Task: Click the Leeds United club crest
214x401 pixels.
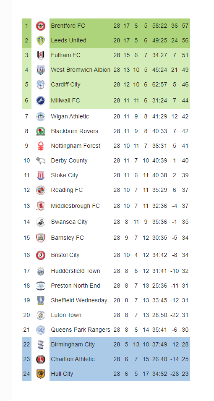Action: [x=41, y=40]
